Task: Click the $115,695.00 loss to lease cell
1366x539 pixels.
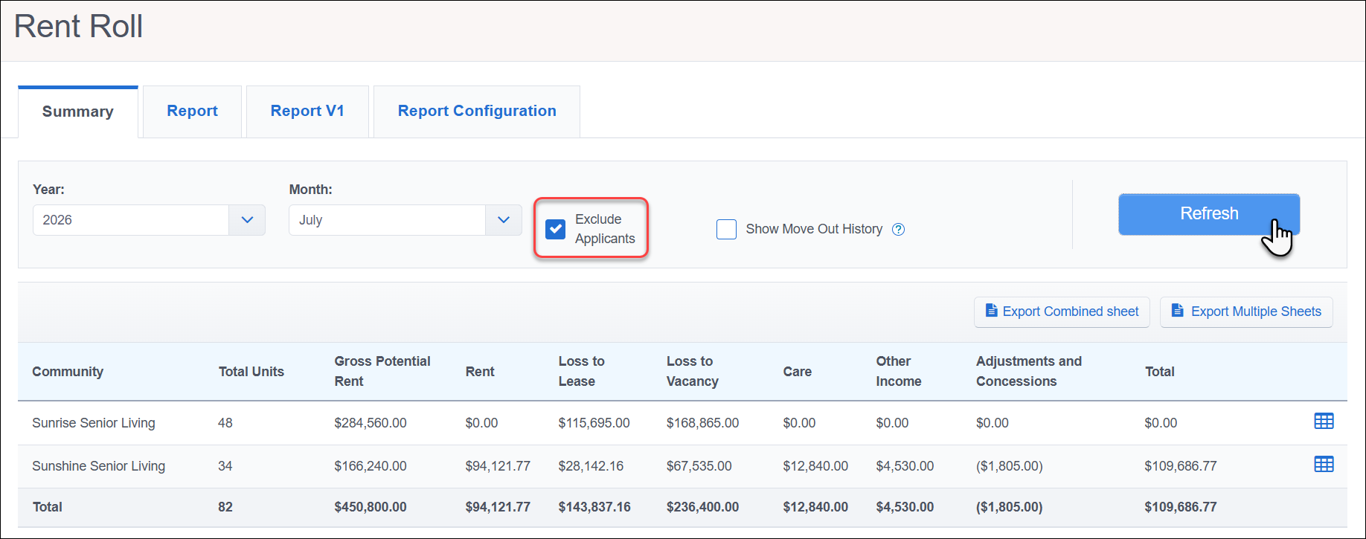Action: pyautogui.click(x=594, y=423)
